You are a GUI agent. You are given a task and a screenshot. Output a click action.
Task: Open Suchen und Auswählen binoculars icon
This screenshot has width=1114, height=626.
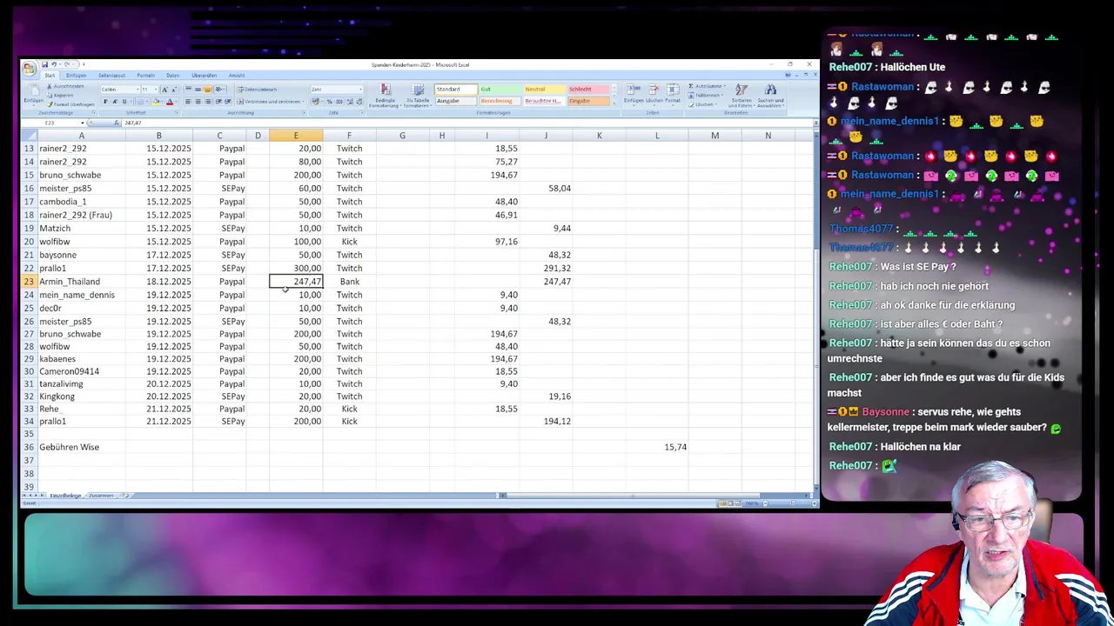coord(770,90)
